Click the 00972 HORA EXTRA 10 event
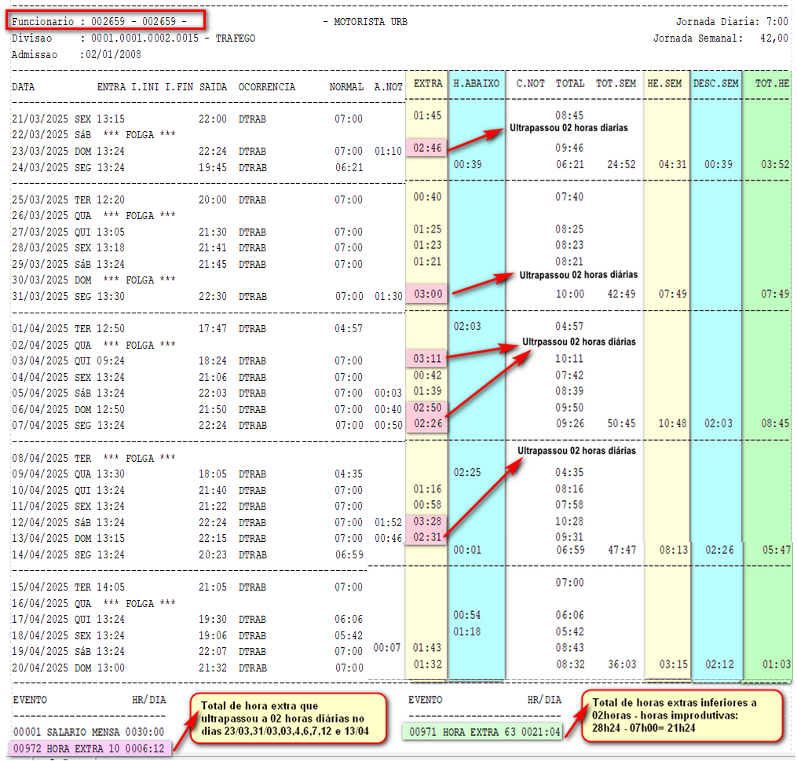Image resolution: width=797 pixels, height=761 pixels. coord(90,748)
